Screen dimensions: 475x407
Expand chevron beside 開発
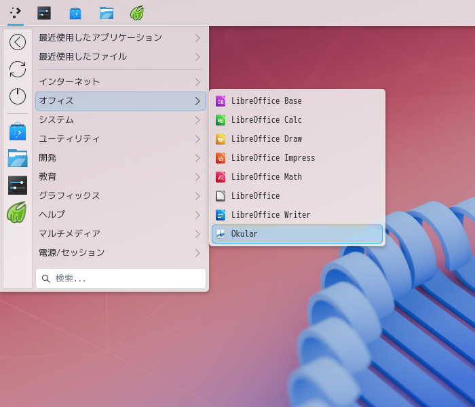(197, 158)
